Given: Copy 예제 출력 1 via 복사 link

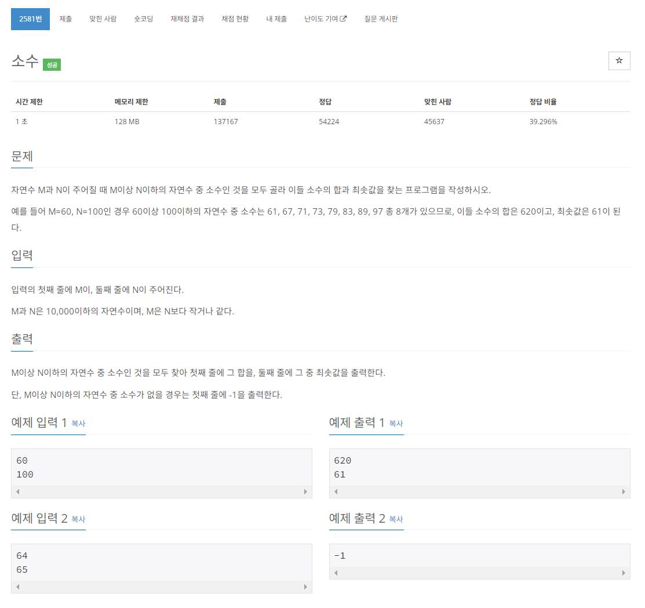Looking at the screenshot, I should point(396,424).
